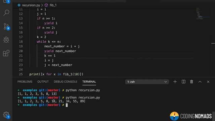Click the code minimap preview
The width and height of the screenshot is (215, 121).
tap(200, 13)
